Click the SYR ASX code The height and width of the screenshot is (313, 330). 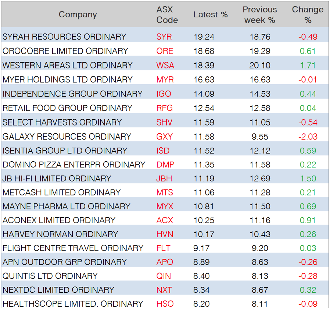coord(164,37)
